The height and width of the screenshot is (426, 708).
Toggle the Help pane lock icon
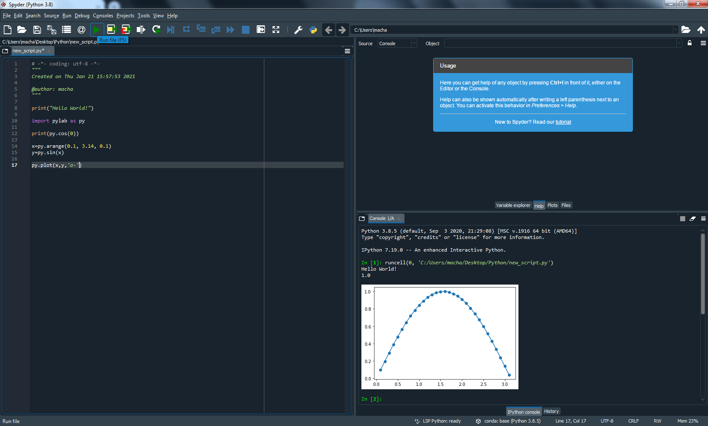point(689,43)
